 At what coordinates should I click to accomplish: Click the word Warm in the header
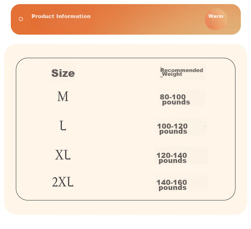(x=216, y=16)
